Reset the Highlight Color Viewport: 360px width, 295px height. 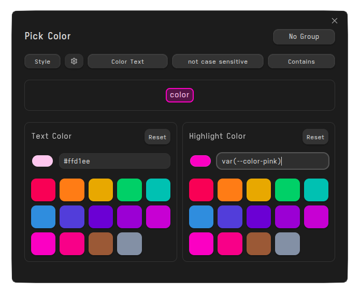coord(315,137)
